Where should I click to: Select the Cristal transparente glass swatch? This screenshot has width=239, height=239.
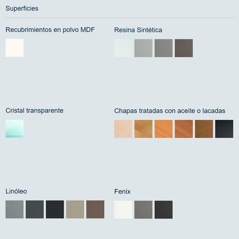click(14, 128)
